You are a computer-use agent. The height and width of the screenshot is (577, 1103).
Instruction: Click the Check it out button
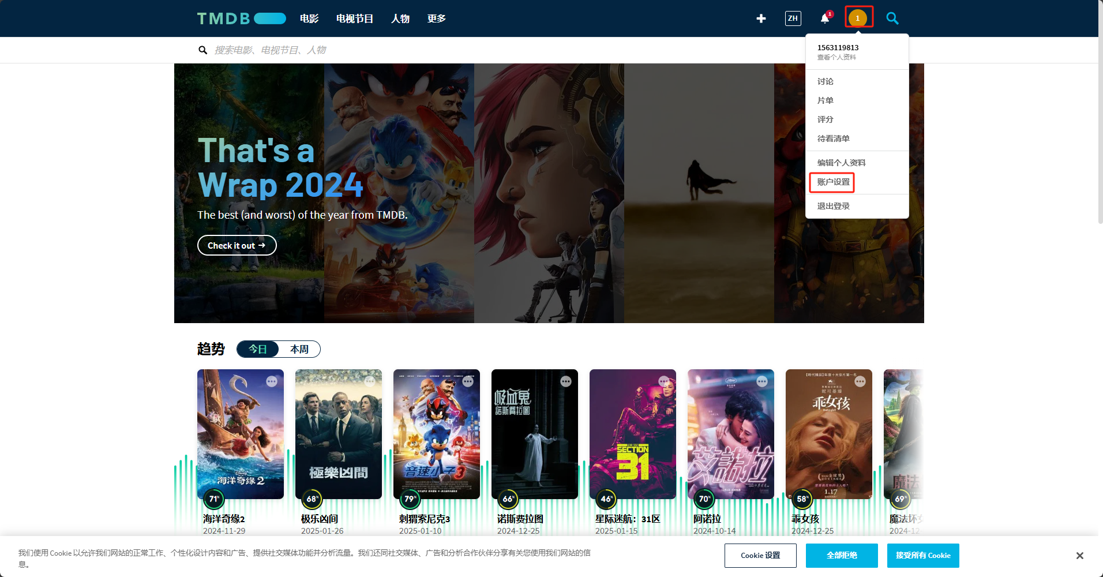237,245
